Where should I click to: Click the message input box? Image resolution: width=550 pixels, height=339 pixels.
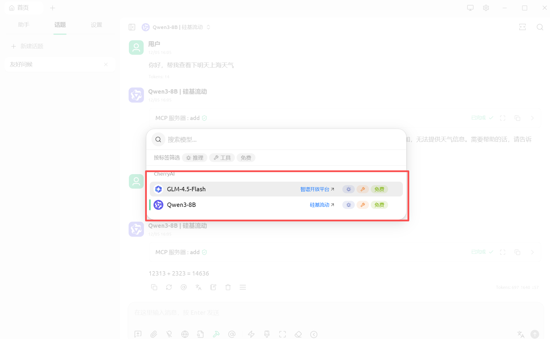336,313
